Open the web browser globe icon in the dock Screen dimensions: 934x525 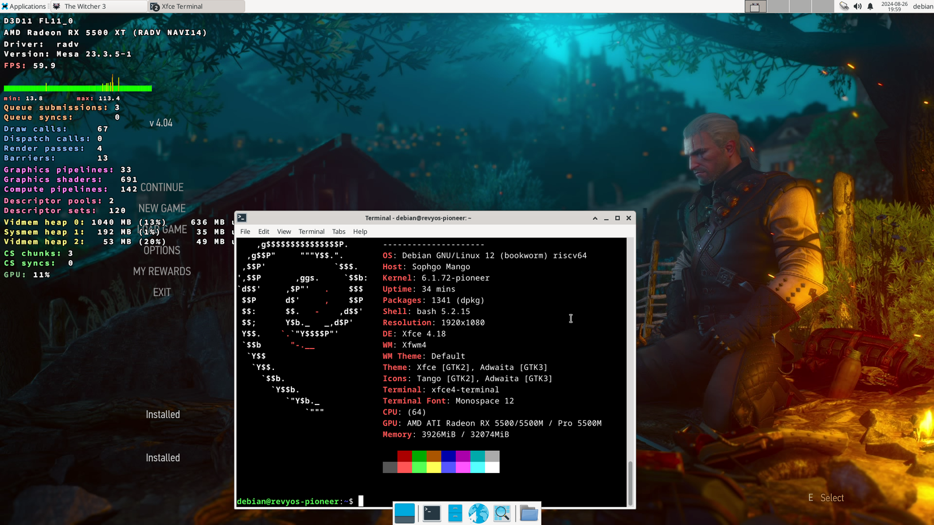tap(478, 513)
